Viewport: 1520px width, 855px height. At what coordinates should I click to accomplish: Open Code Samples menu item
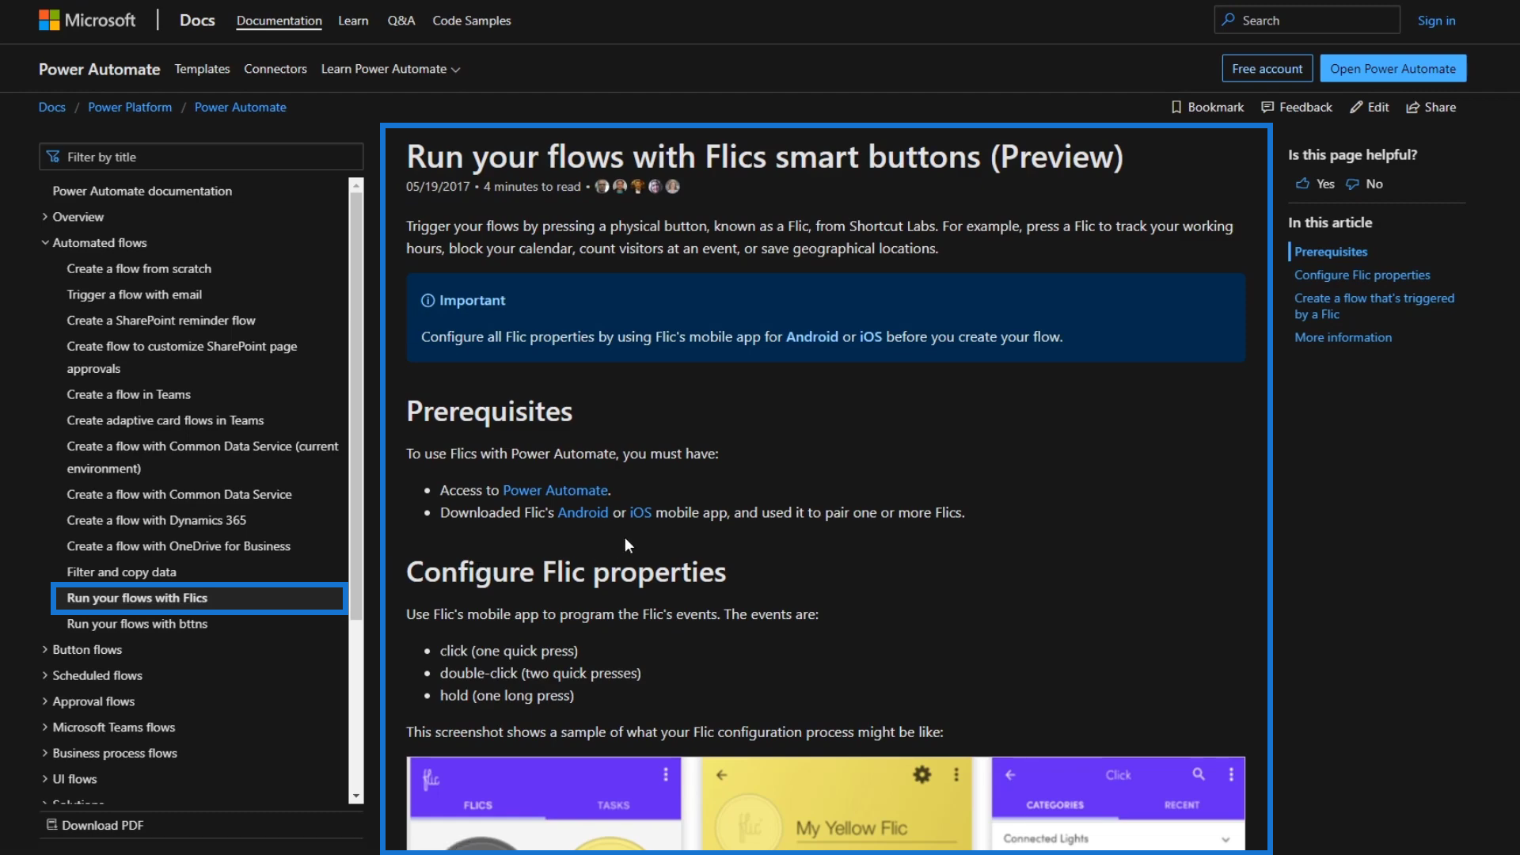tap(472, 21)
